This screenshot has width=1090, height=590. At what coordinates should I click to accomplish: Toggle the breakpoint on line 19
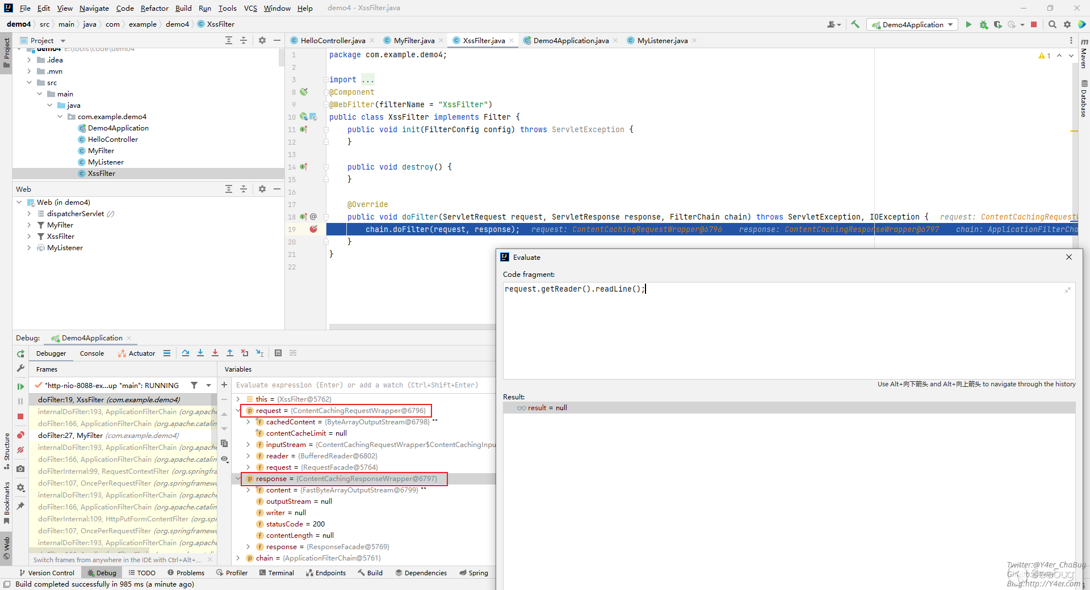click(313, 229)
